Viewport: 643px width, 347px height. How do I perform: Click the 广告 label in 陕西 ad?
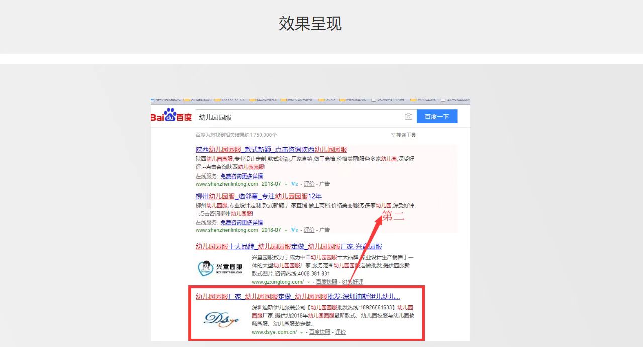pyautogui.click(x=324, y=184)
